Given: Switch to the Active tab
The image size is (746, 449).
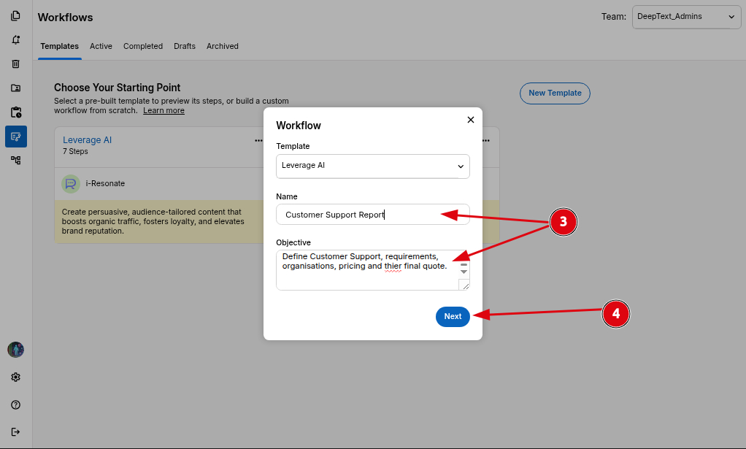Looking at the screenshot, I should tap(101, 46).
